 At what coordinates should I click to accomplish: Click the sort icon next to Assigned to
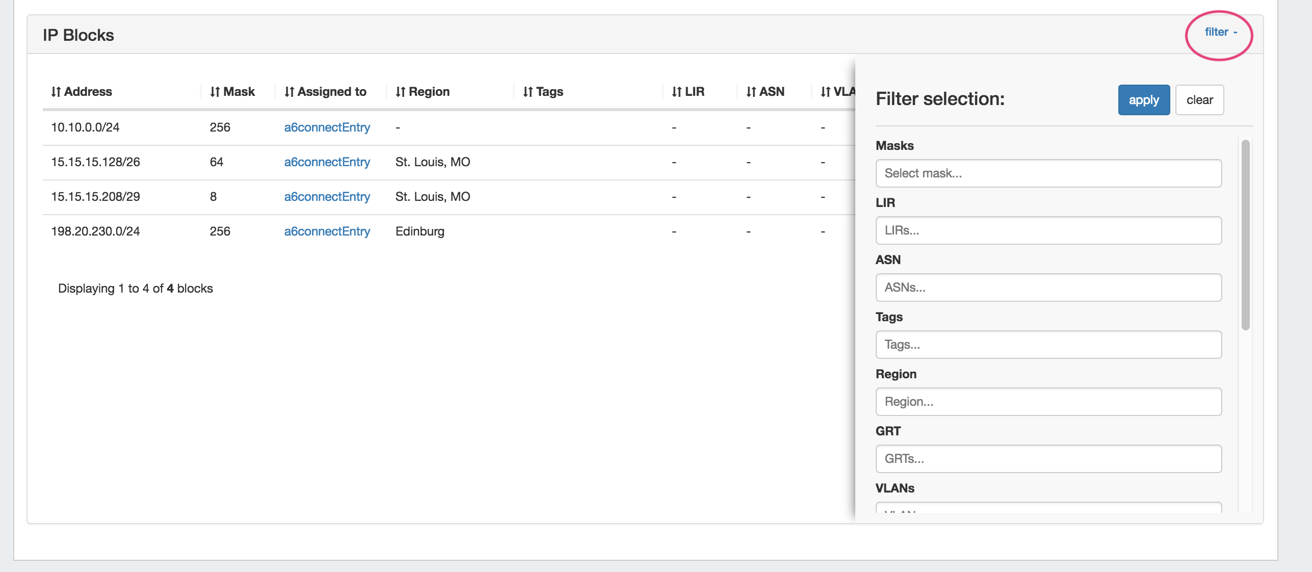tap(290, 92)
